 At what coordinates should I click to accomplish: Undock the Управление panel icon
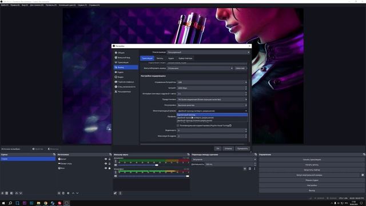(364, 154)
